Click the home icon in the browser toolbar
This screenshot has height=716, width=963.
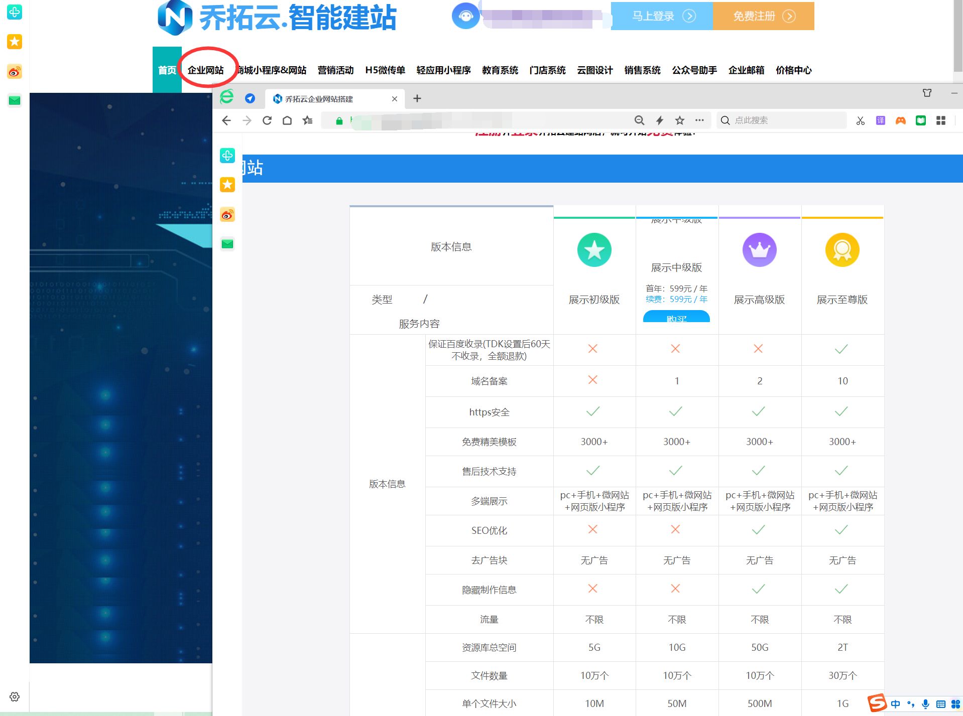click(287, 120)
